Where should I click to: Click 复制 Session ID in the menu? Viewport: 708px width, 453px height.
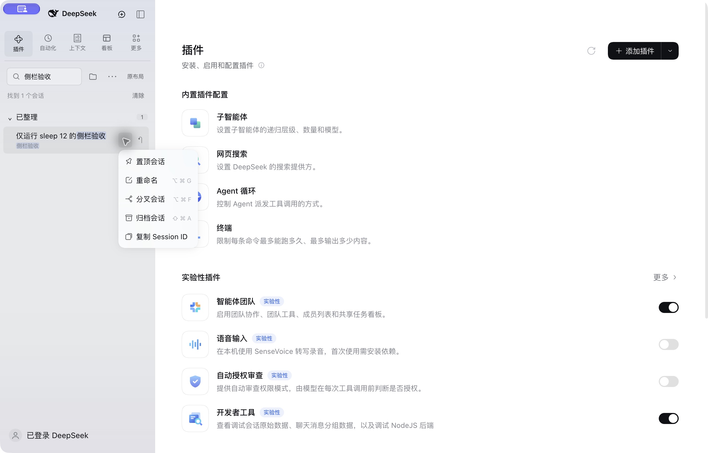(158, 237)
